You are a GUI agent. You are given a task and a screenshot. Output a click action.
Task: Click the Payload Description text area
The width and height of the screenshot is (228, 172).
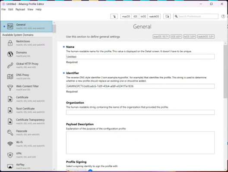140,143
